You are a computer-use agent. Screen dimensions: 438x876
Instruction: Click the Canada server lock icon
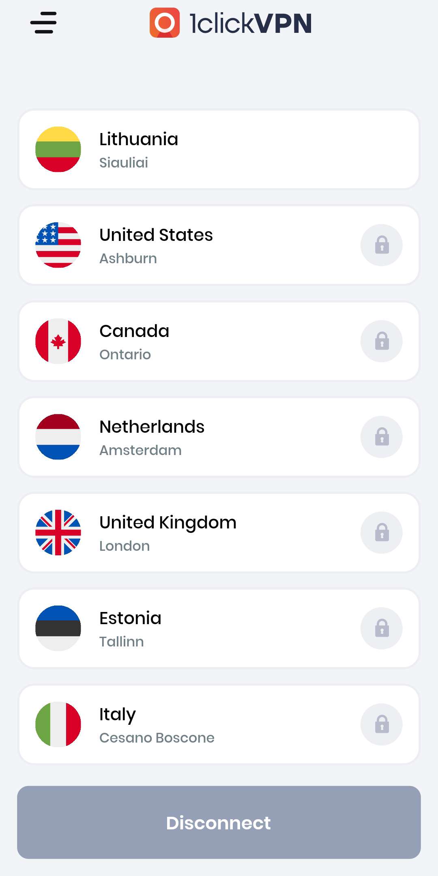(x=381, y=341)
